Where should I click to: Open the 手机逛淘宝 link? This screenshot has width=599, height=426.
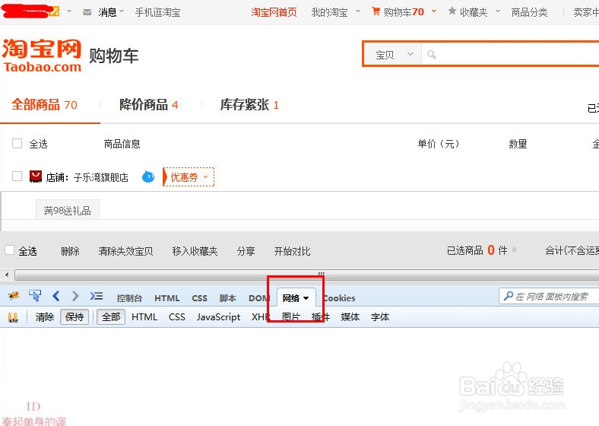tap(157, 12)
